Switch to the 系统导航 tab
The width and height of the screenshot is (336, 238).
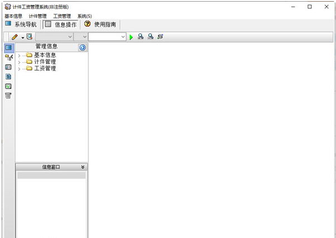pos(21,25)
